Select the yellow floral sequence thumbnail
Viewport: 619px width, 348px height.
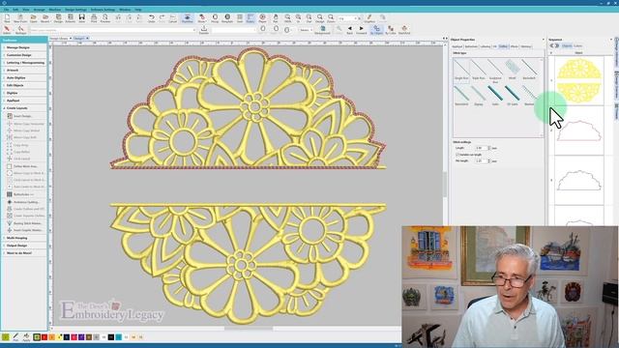click(578, 80)
